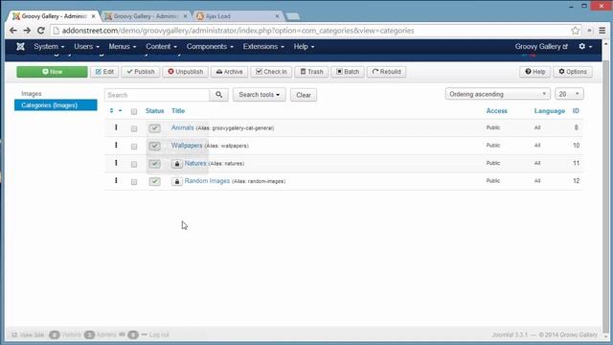
Task: Click the drag handle for Random Images row
Action: coord(116,181)
